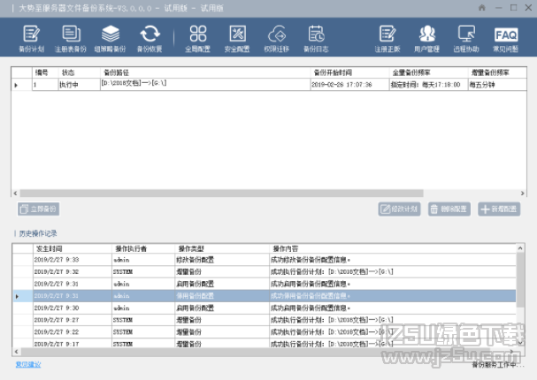Viewport: 537px width, 380px height.
Task: Click up arrow of history vertical scrollbar
Action: click(520, 248)
